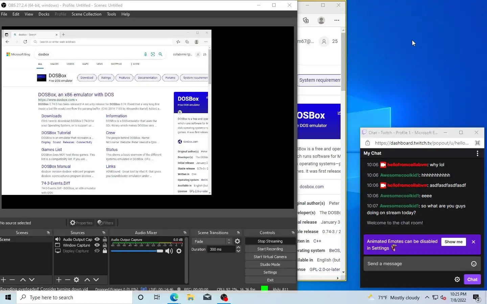Open Filters for the selected source
Screen dimensions: 487x304
(x=106, y=223)
